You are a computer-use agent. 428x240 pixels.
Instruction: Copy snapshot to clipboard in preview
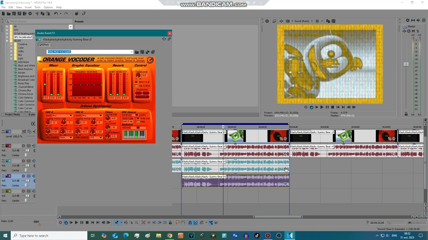(x=328, y=21)
